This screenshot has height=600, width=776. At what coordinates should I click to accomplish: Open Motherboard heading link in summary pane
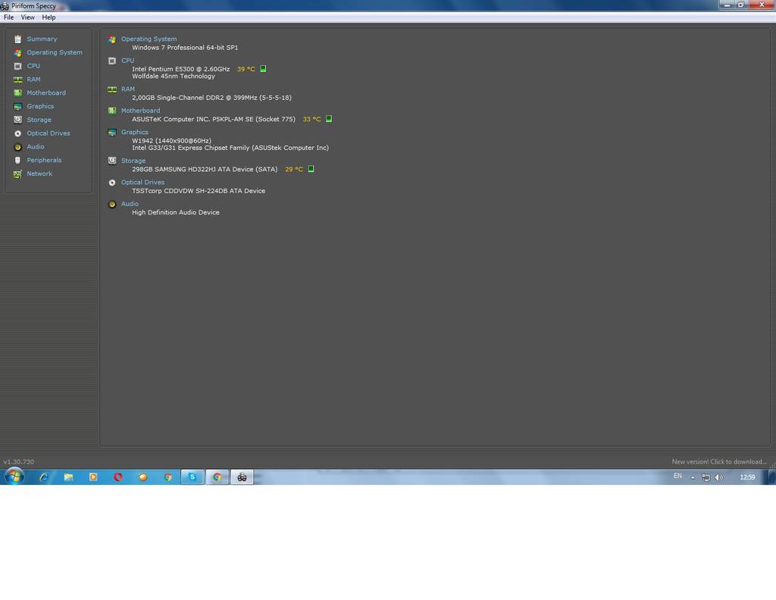140,111
